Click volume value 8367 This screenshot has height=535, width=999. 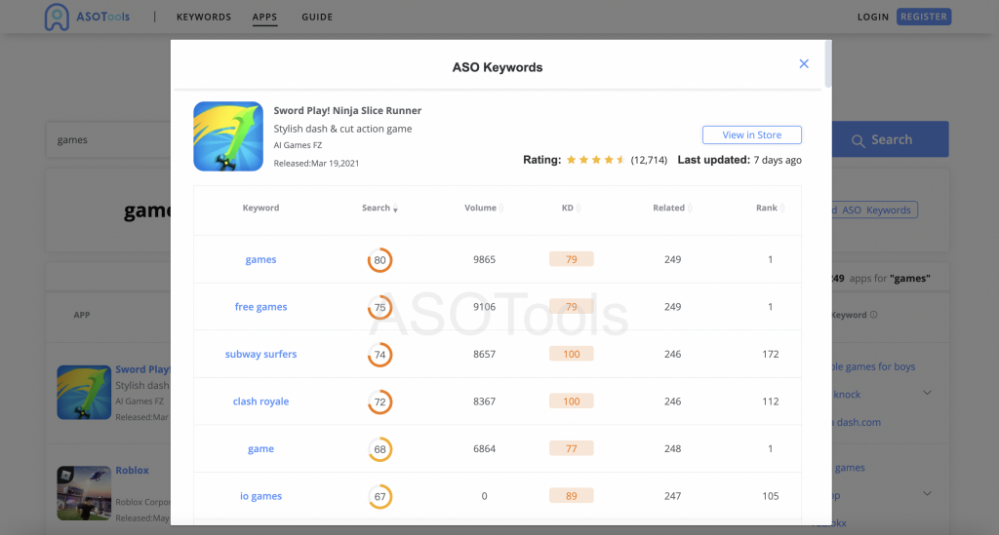coord(484,401)
